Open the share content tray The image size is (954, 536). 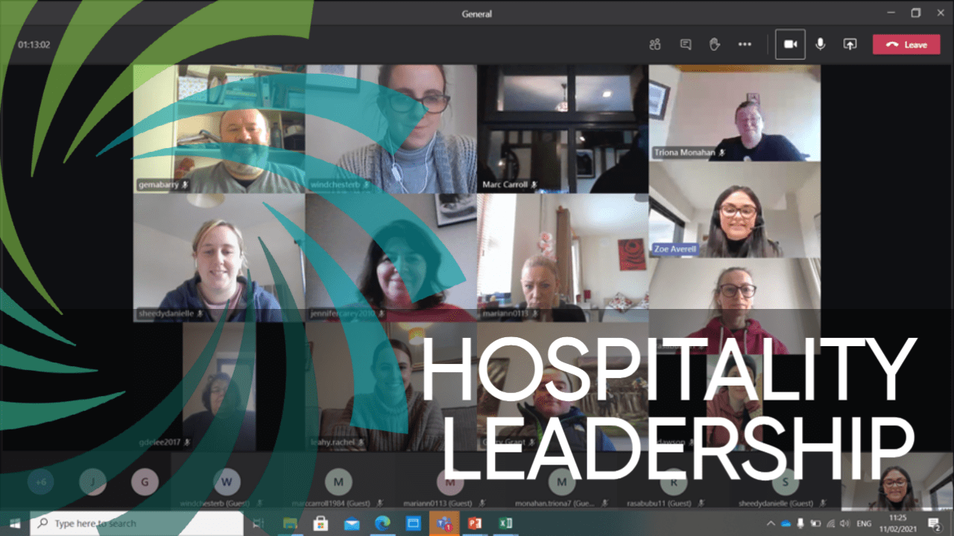point(850,45)
